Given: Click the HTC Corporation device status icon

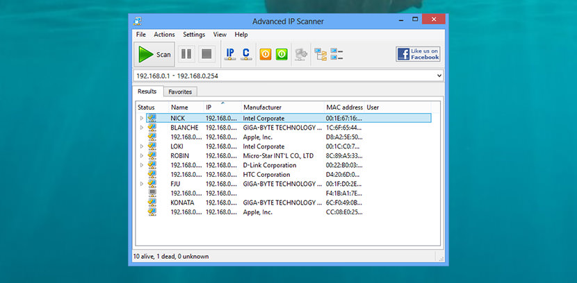Looking at the screenshot, I should point(152,174).
